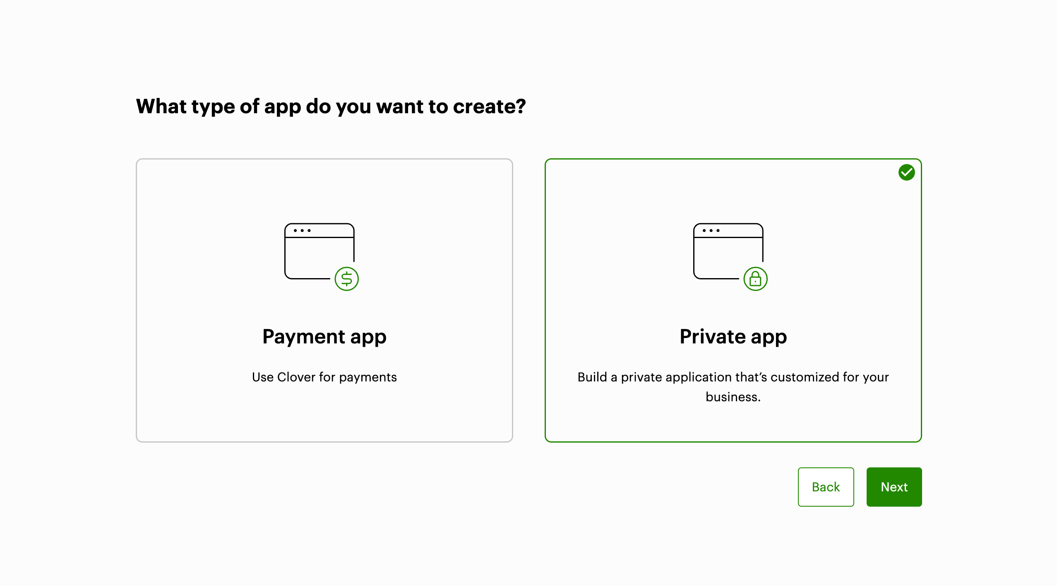Toggle selection to Private app card
Screen dimensions: 1057x586
(733, 300)
